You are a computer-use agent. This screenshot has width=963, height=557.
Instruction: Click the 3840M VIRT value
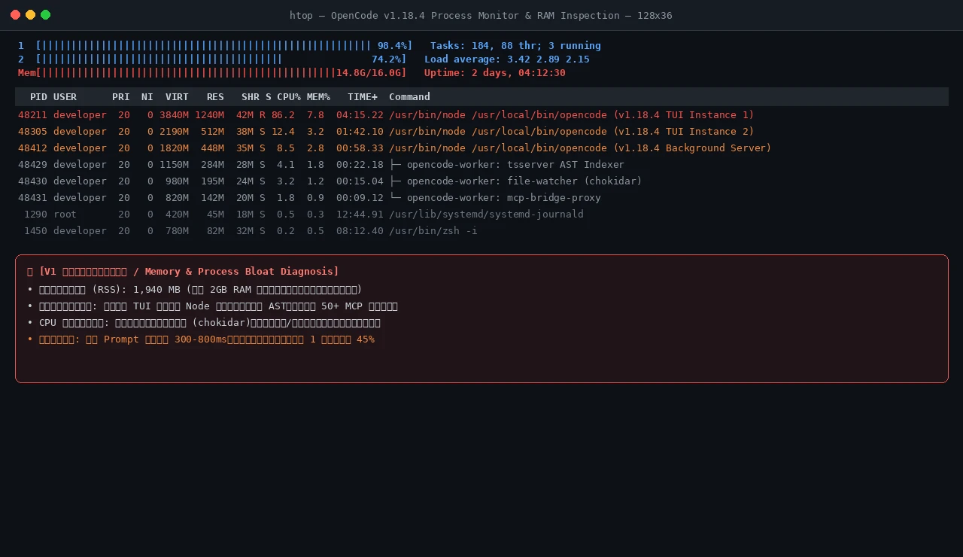(174, 114)
